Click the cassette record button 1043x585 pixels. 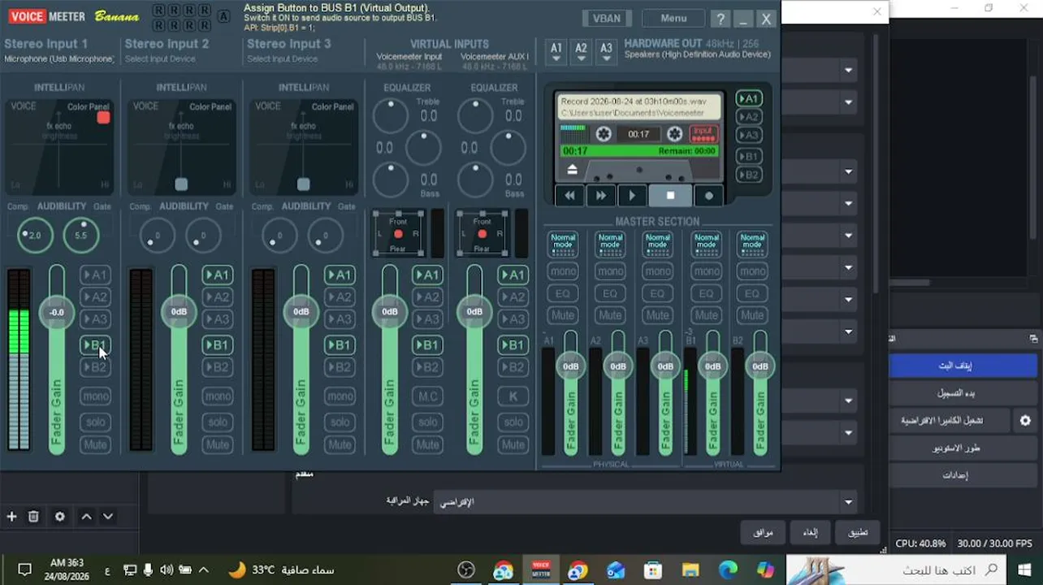tap(708, 196)
